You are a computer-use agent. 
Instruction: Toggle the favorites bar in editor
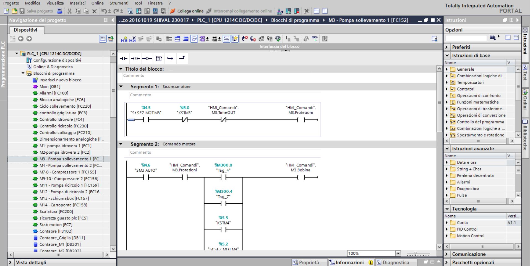235,39
